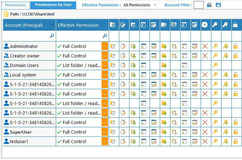Click the yellow path folder icon
Viewport: 242px width, 160px height.
click(x=6, y=15)
